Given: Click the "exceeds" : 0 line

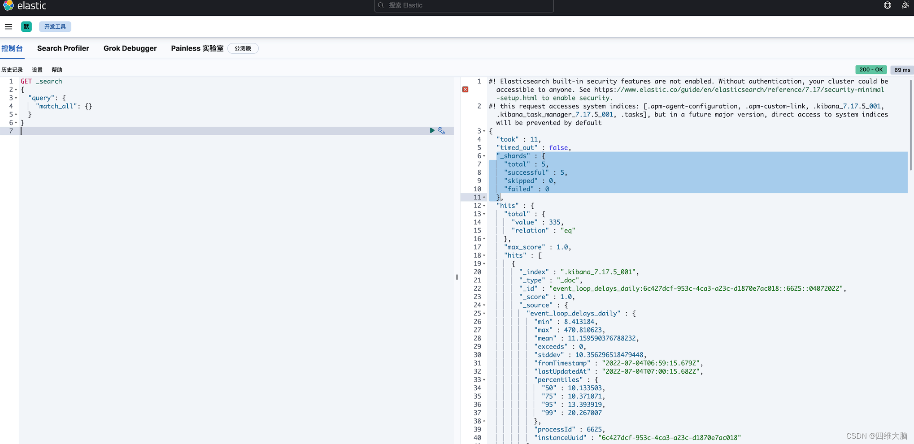Looking at the screenshot, I should pos(560,346).
